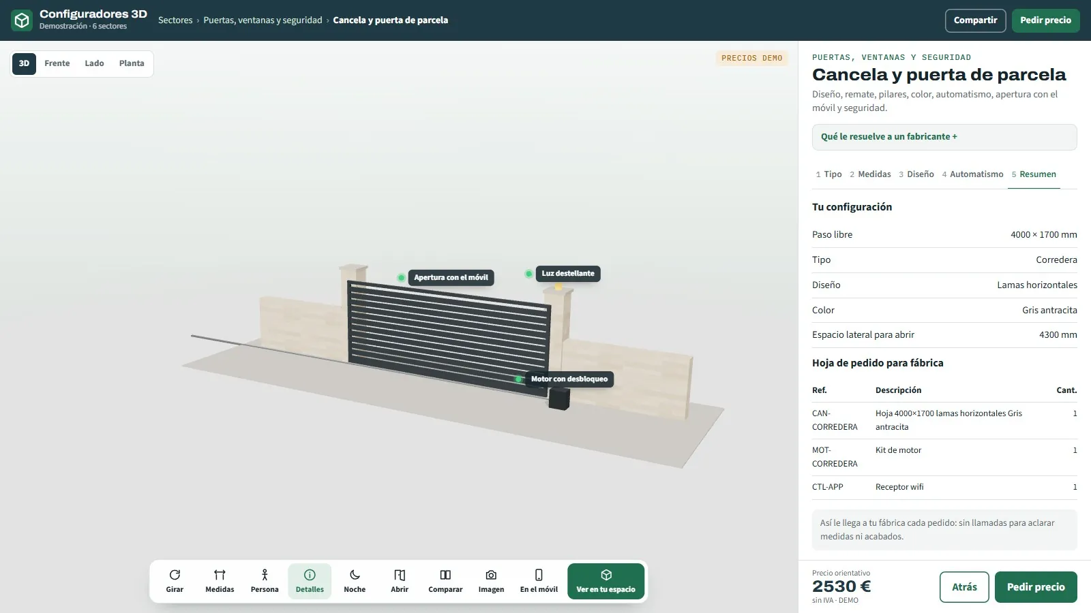The height and width of the screenshot is (613, 1091).
Task: Switch to Noche night mode
Action: (355, 582)
